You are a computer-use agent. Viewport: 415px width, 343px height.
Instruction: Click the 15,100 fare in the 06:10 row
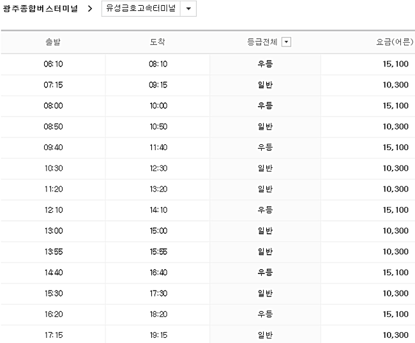coord(395,64)
